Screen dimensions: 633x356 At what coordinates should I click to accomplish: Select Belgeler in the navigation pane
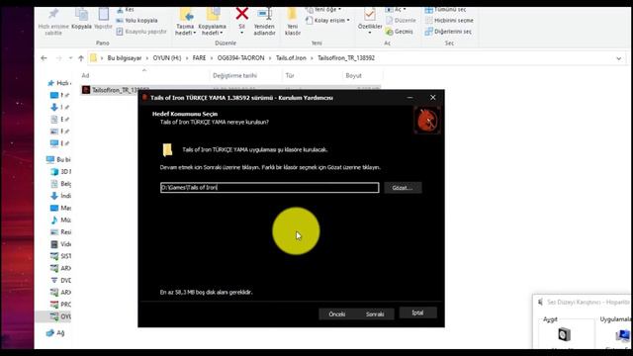60,184
